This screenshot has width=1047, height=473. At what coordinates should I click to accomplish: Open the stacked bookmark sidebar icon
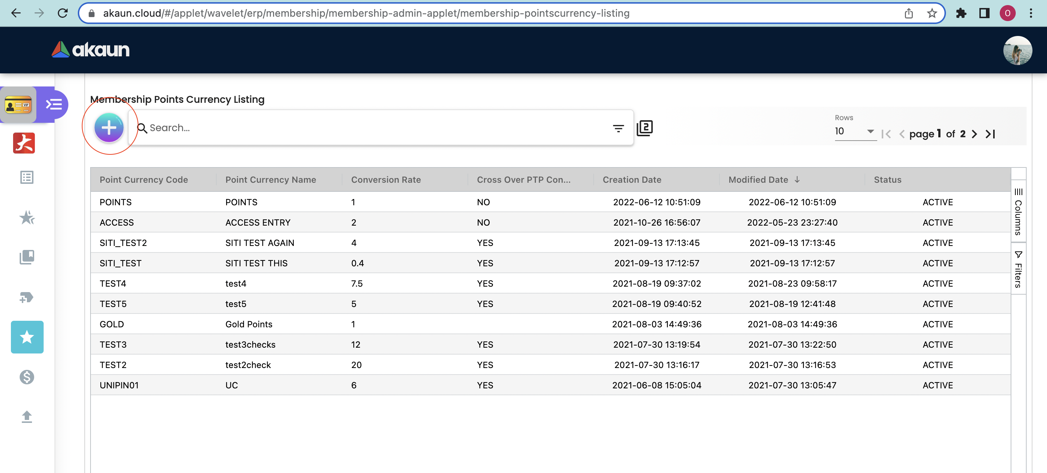(x=27, y=257)
